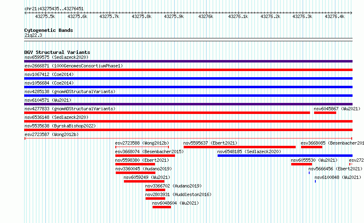The height and width of the screenshot is (223, 364).
Task: Select the nsv5595637 (Ebert2021) label
Action: pos(210,143)
